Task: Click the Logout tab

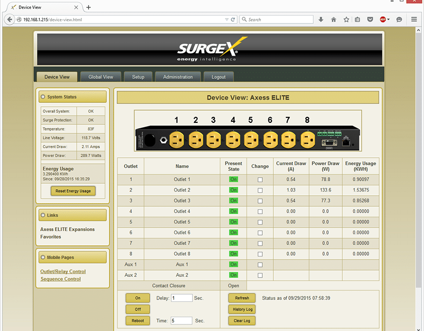Action: point(218,77)
